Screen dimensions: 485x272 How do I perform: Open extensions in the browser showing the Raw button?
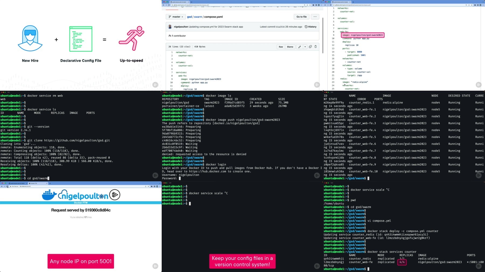[313, 5]
